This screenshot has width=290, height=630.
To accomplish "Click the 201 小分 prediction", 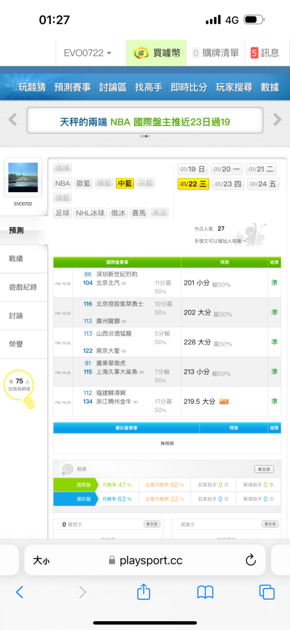I will click(x=196, y=283).
